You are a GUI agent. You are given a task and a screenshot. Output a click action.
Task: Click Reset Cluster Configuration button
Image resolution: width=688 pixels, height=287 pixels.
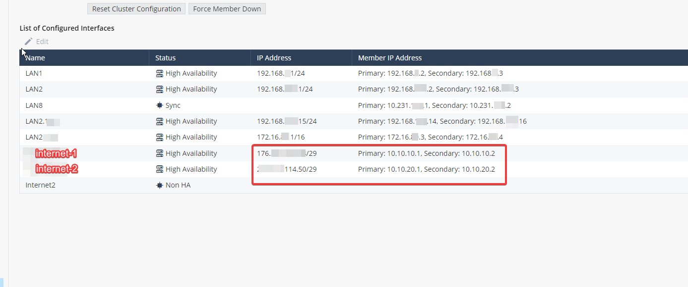136,9
